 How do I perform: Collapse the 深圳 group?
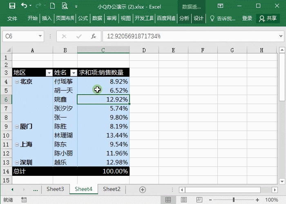[x=17, y=162]
